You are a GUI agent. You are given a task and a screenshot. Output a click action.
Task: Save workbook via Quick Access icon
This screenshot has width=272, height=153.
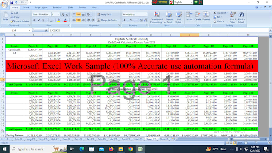tap(12, 2)
